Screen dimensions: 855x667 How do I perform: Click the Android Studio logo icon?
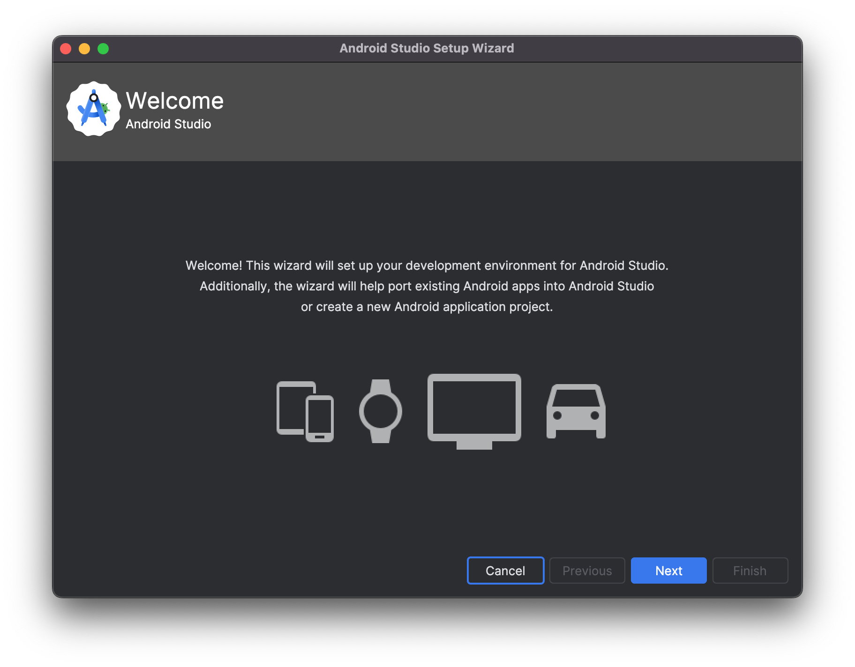click(x=93, y=109)
